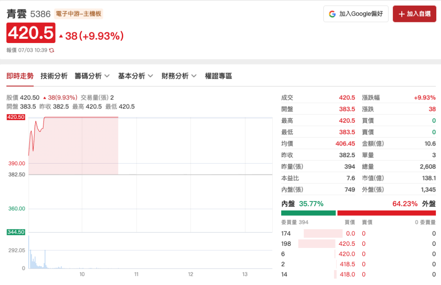Expand the 籌碼分析 chevron
441x285 pixels.
tap(107, 76)
